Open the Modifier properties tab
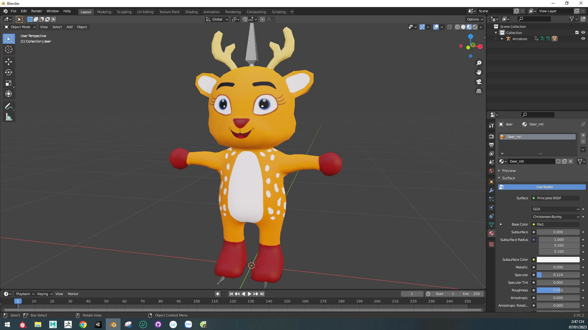 point(491,190)
